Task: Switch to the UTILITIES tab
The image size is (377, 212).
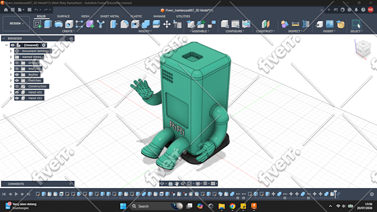Action: coord(183,16)
